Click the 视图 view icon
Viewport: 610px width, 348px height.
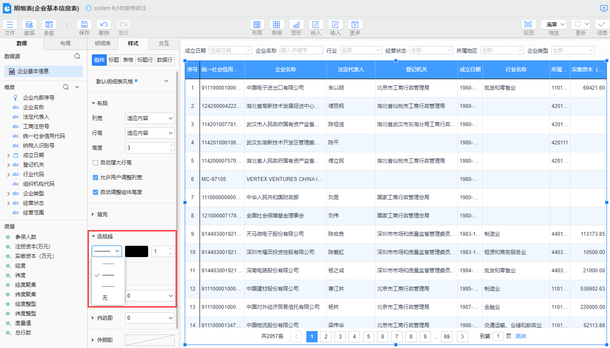(528, 25)
